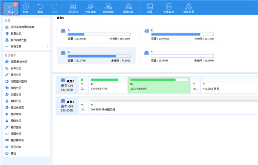Select the 249.98GB 未分配空间 unallocated block
Viewport: 258px width, 165px height.
pyautogui.click(x=173, y=106)
